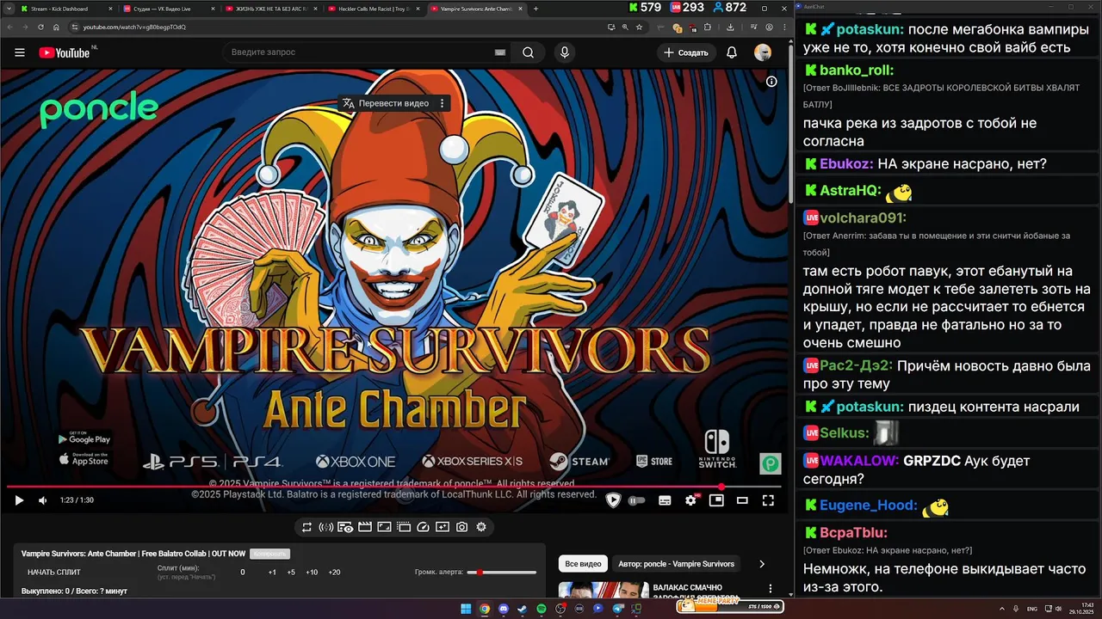Click НАЧАТЬ СПЛИТ button
Viewport: 1102px width, 619px height.
pos(54,573)
